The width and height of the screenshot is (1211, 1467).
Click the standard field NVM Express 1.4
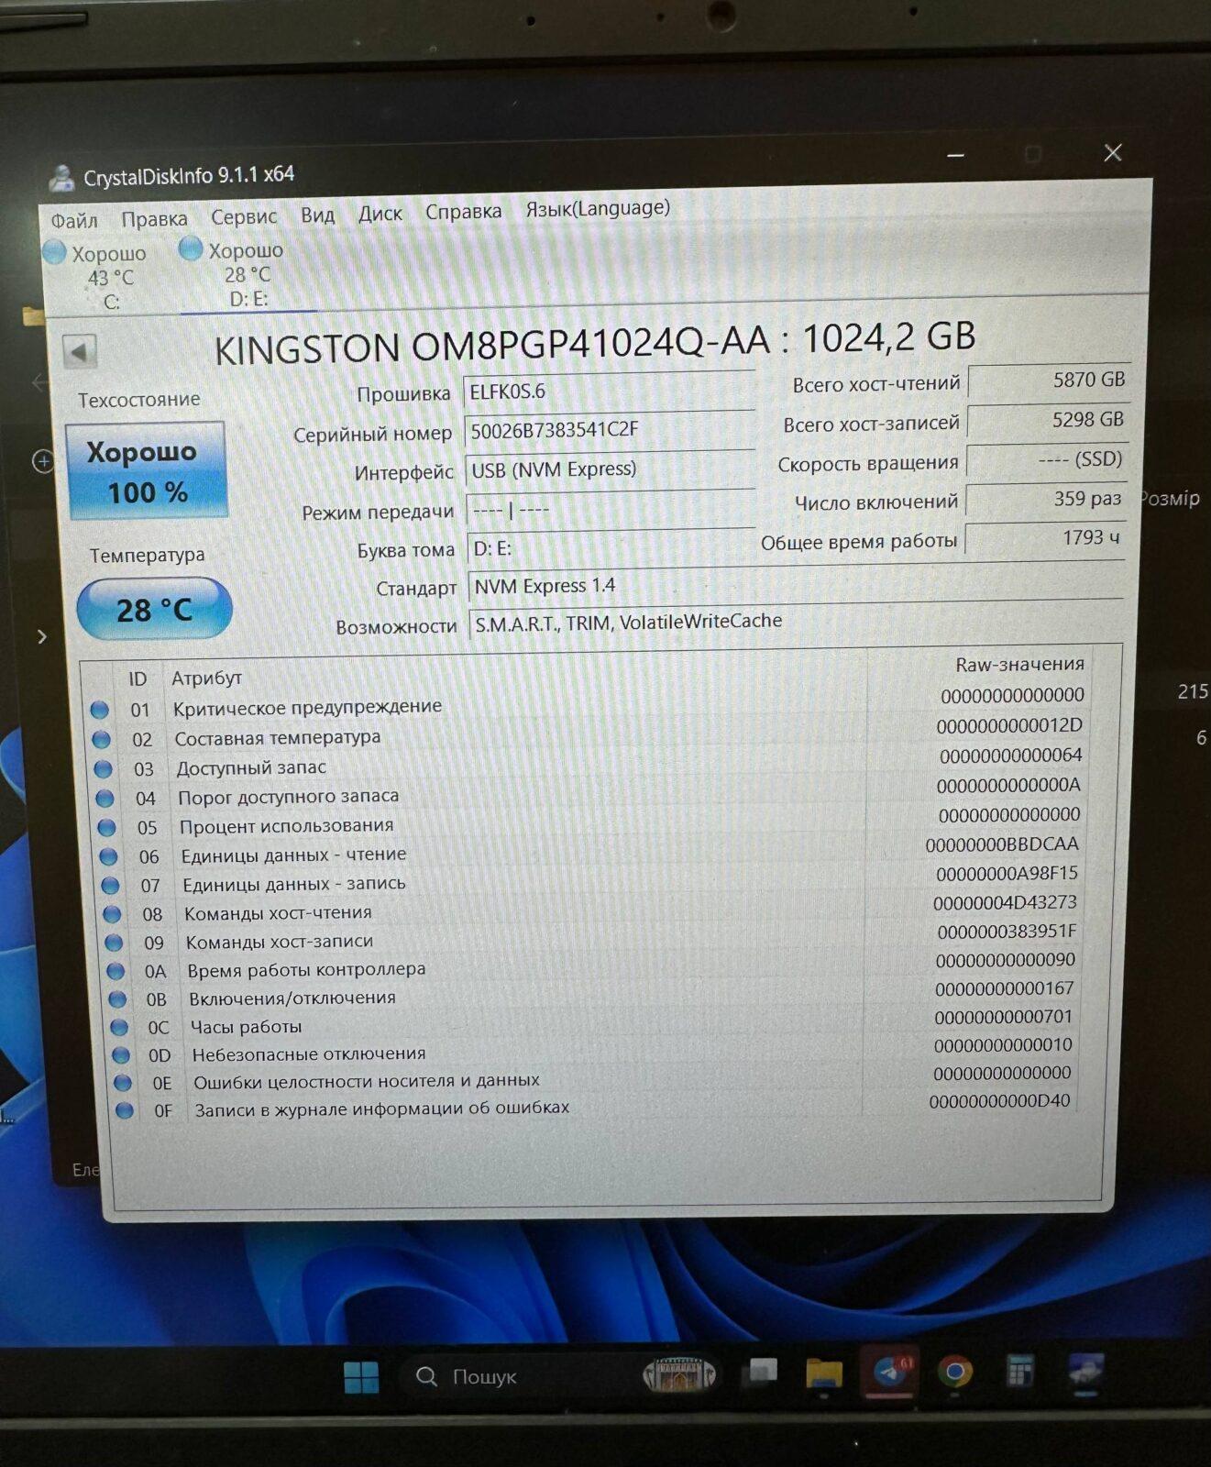[x=796, y=584]
